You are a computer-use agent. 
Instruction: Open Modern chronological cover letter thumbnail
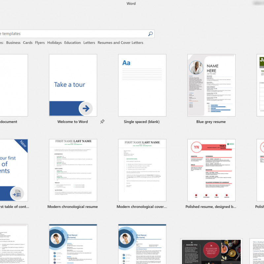coord(142,170)
